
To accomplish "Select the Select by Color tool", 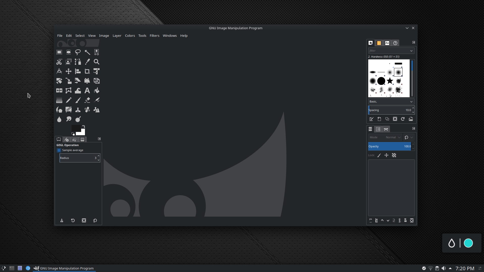I will click(x=97, y=52).
